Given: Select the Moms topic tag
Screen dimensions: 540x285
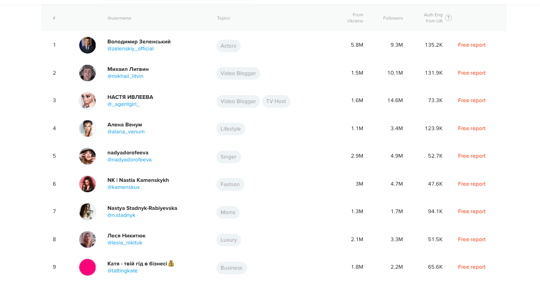Looking at the screenshot, I should click(228, 212).
